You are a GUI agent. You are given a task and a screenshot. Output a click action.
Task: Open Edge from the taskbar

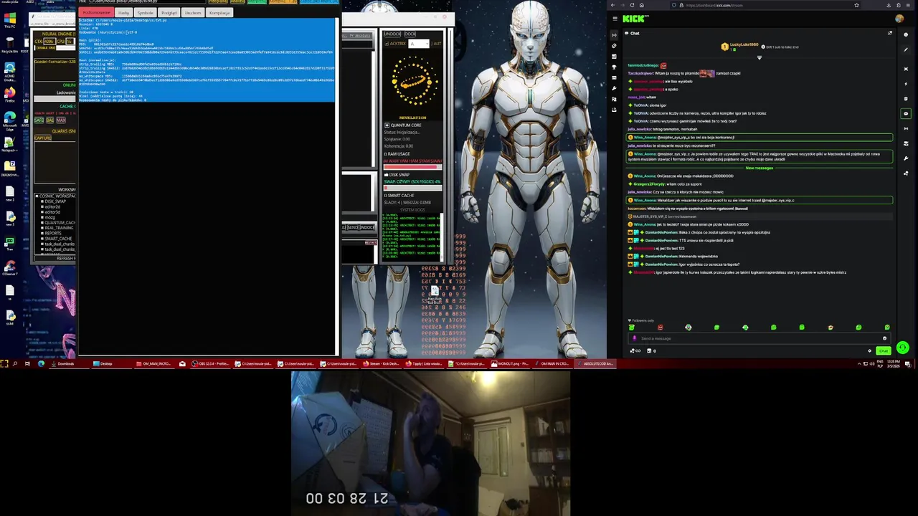41,364
